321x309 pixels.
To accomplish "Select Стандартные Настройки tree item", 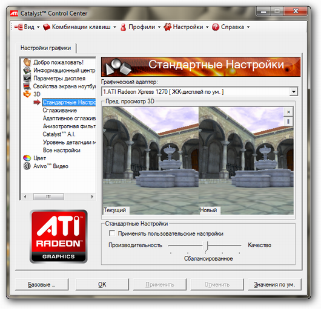I will coord(69,102).
